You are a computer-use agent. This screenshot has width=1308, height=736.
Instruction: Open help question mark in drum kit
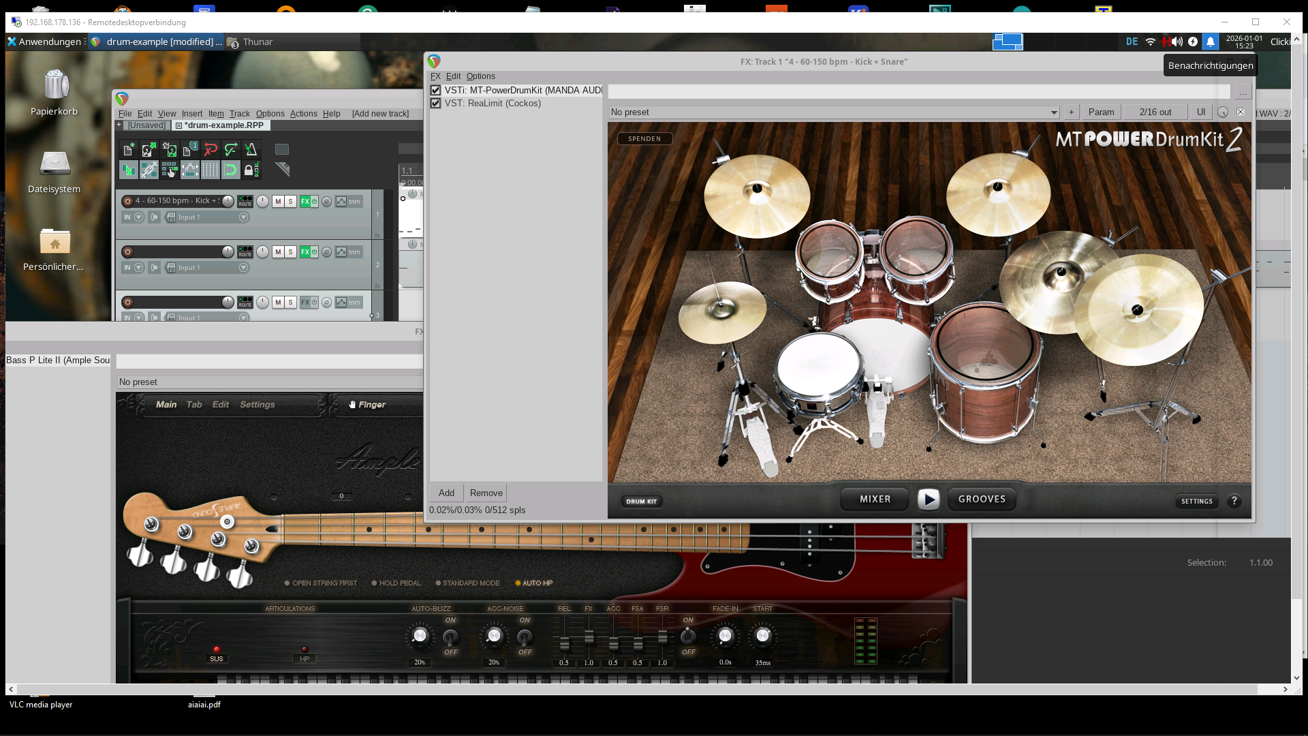click(1234, 501)
